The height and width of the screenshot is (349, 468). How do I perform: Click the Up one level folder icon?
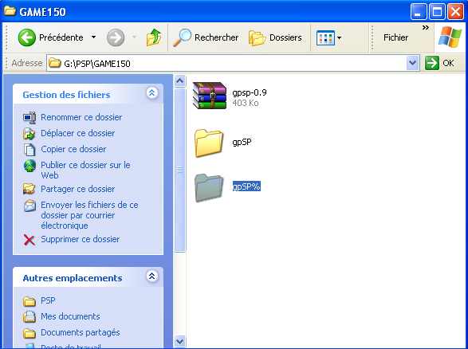154,37
